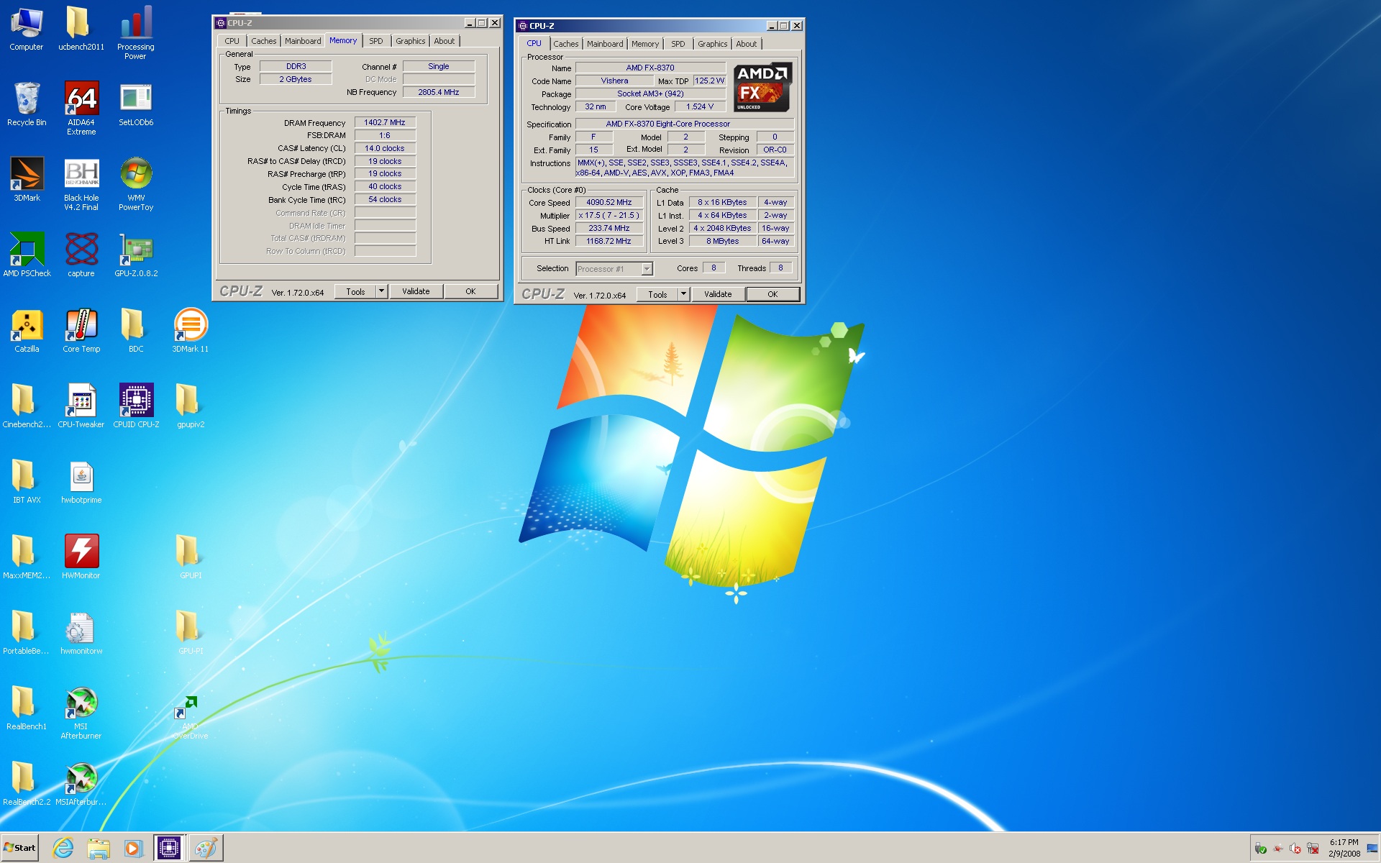Screen dimensions: 1381x863
Task: Launch MSI Afterburner shortcut
Action: [x=81, y=713]
